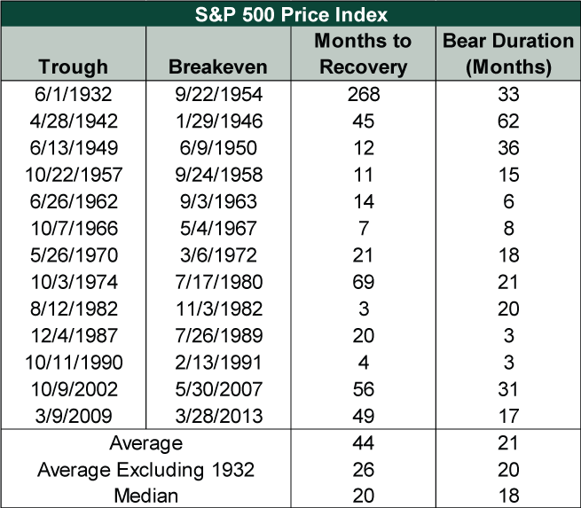Screen dimensions: 581x508
Task: Click the 3/28/2013 breakeven date
Action: point(216,415)
